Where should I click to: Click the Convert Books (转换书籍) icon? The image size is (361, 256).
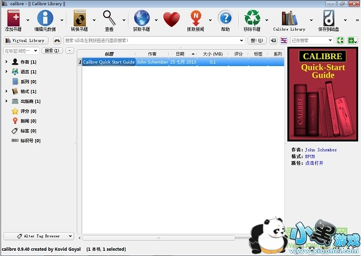[x=79, y=18]
